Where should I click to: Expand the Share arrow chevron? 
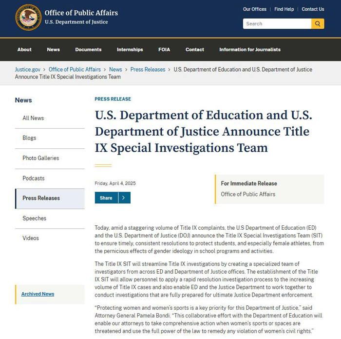click(x=124, y=198)
